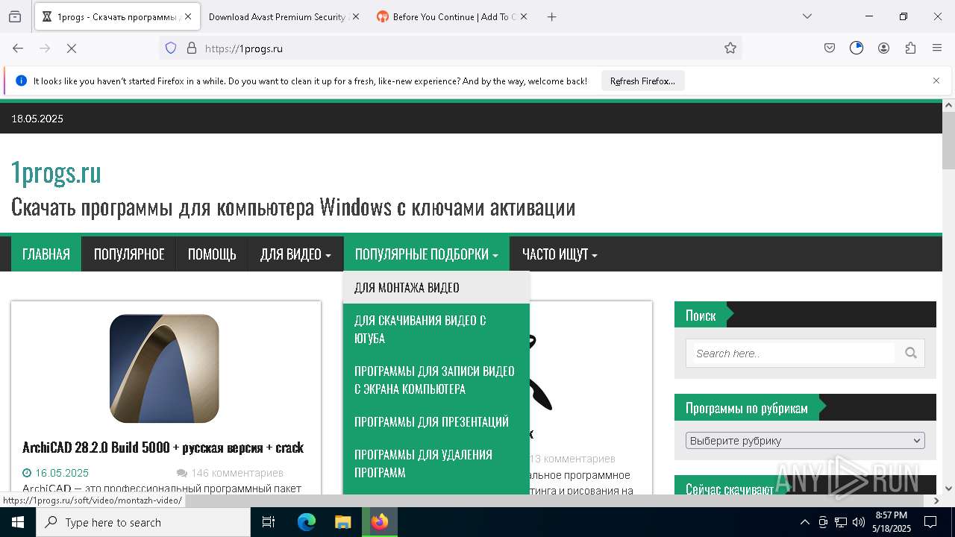Open the extensions puzzle icon
Screen dimensions: 955x537
point(910,48)
